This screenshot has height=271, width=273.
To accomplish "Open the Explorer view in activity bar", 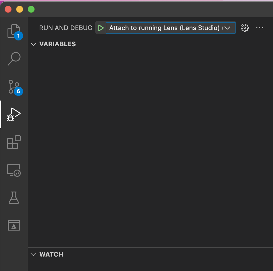I will (14, 31).
